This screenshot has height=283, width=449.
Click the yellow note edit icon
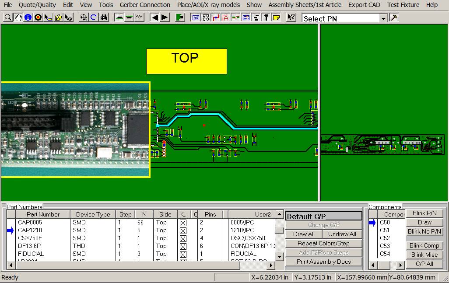click(58, 18)
